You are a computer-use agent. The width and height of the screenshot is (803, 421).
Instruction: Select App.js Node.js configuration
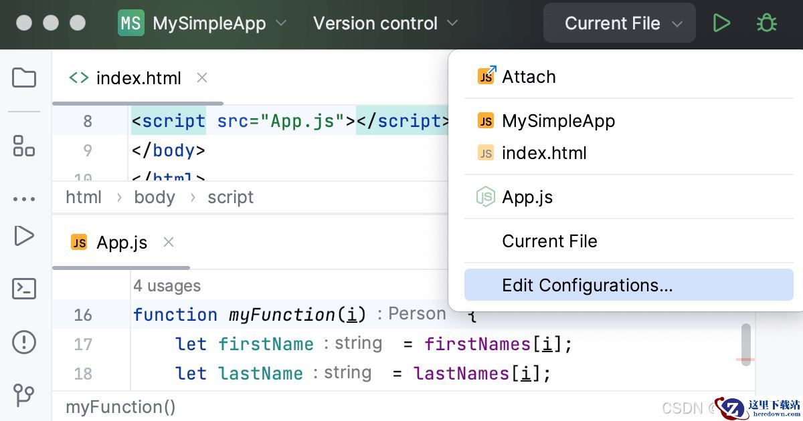point(629,197)
